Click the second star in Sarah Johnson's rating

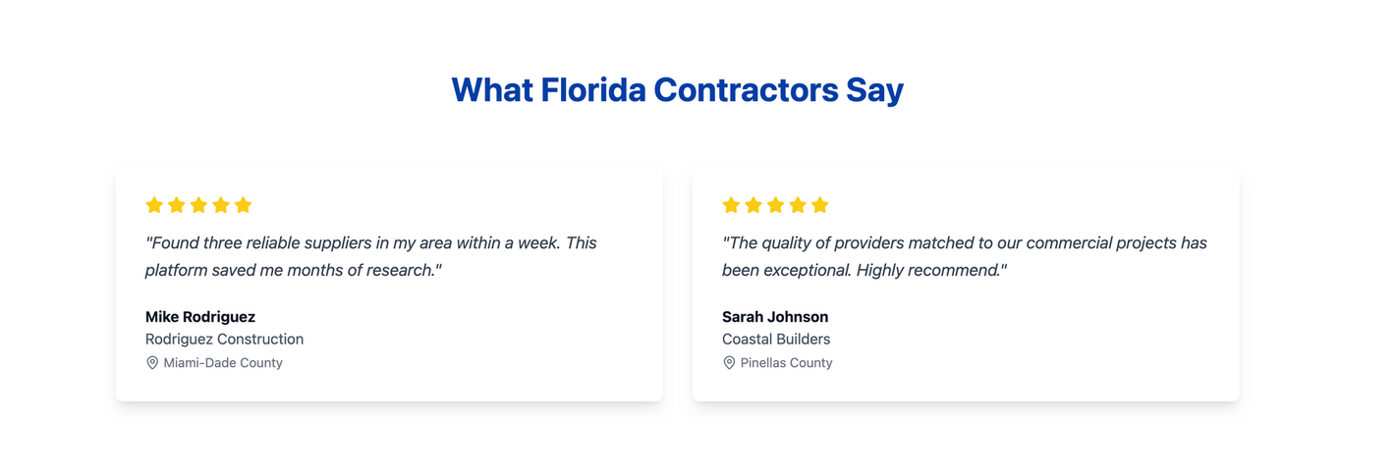pyautogui.click(x=753, y=205)
